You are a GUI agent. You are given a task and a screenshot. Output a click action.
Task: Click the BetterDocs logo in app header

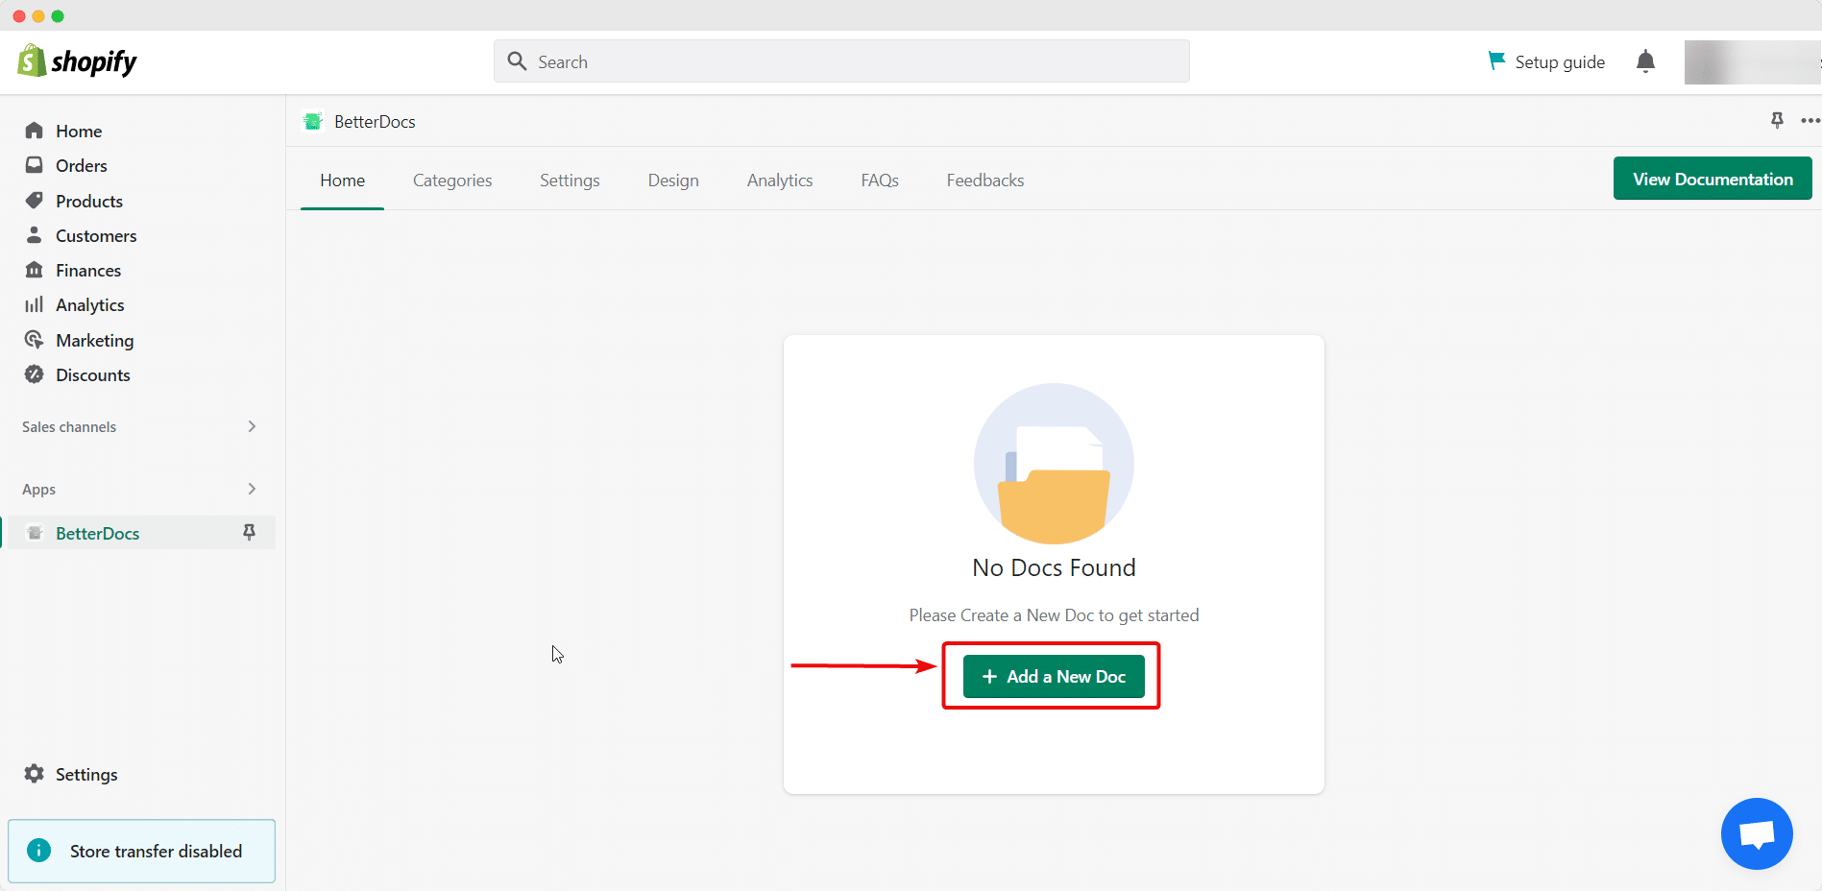[312, 121]
